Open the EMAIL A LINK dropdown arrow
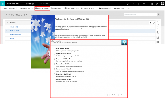The width and height of the screenshot is (165, 98). point(33,8)
